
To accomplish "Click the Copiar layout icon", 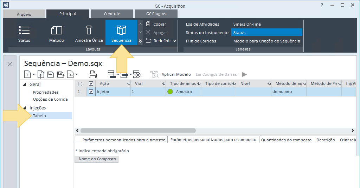I will pyautogui.click(x=148, y=24).
